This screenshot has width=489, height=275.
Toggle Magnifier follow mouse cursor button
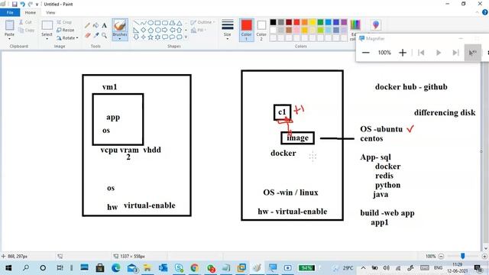pyautogui.click(x=473, y=53)
